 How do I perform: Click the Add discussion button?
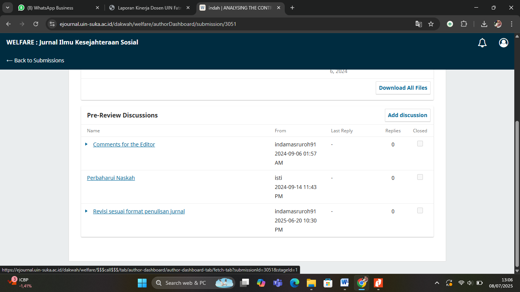(407, 115)
